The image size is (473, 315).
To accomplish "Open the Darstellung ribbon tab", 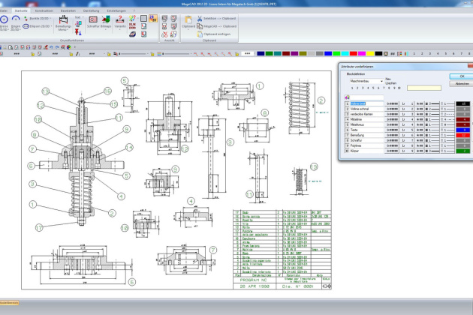I will (91, 11).
